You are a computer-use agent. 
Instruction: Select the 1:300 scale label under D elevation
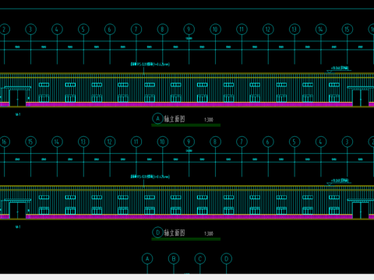[x=209, y=234]
